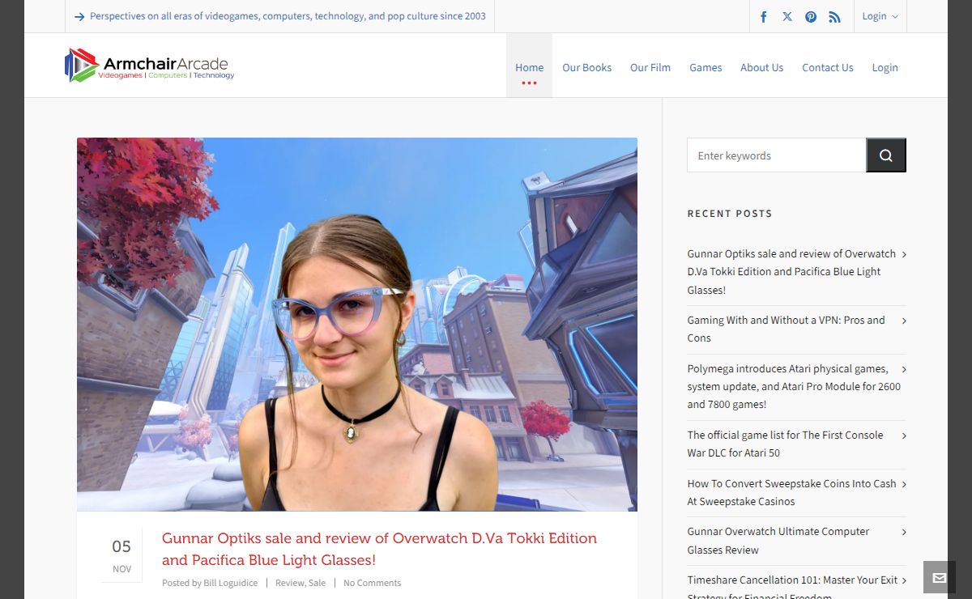This screenshot has height=599, width=972.
Task: Open the Review category link
Action: pos(289,583)
